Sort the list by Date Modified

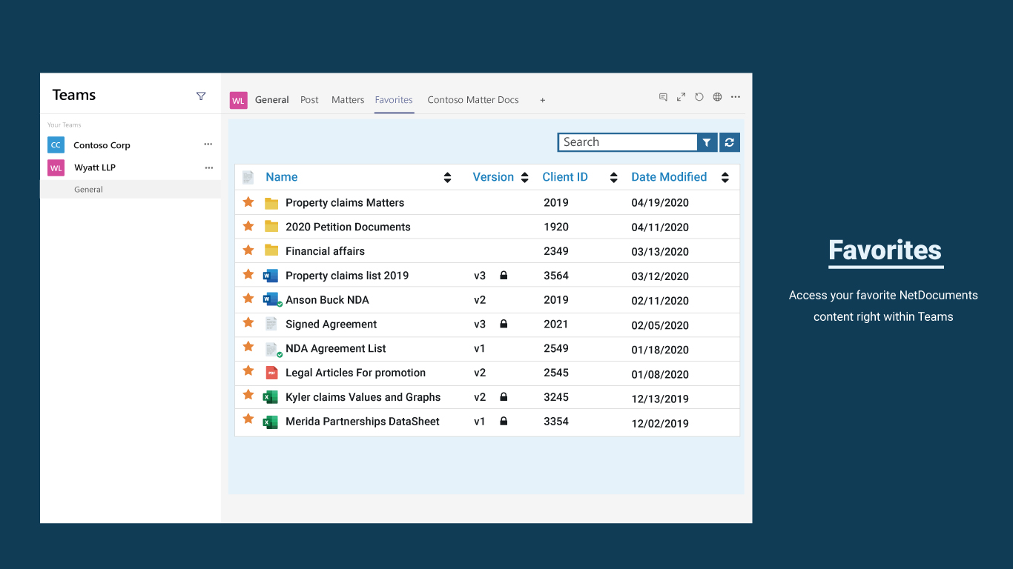[669, 177]
